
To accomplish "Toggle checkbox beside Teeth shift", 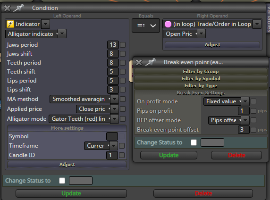I will click(x=123, y=72).
